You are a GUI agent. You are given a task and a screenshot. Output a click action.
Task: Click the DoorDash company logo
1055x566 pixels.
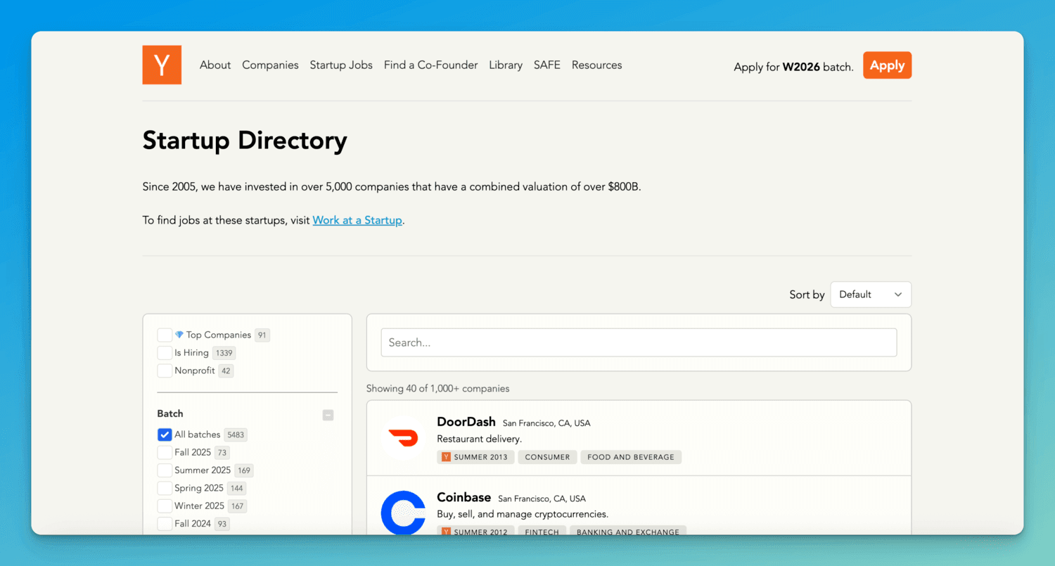tap(403, 439)
